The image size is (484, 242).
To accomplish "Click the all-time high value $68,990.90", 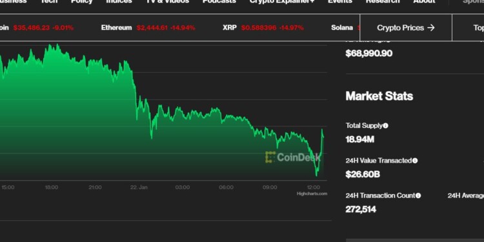I will (369, 54).
